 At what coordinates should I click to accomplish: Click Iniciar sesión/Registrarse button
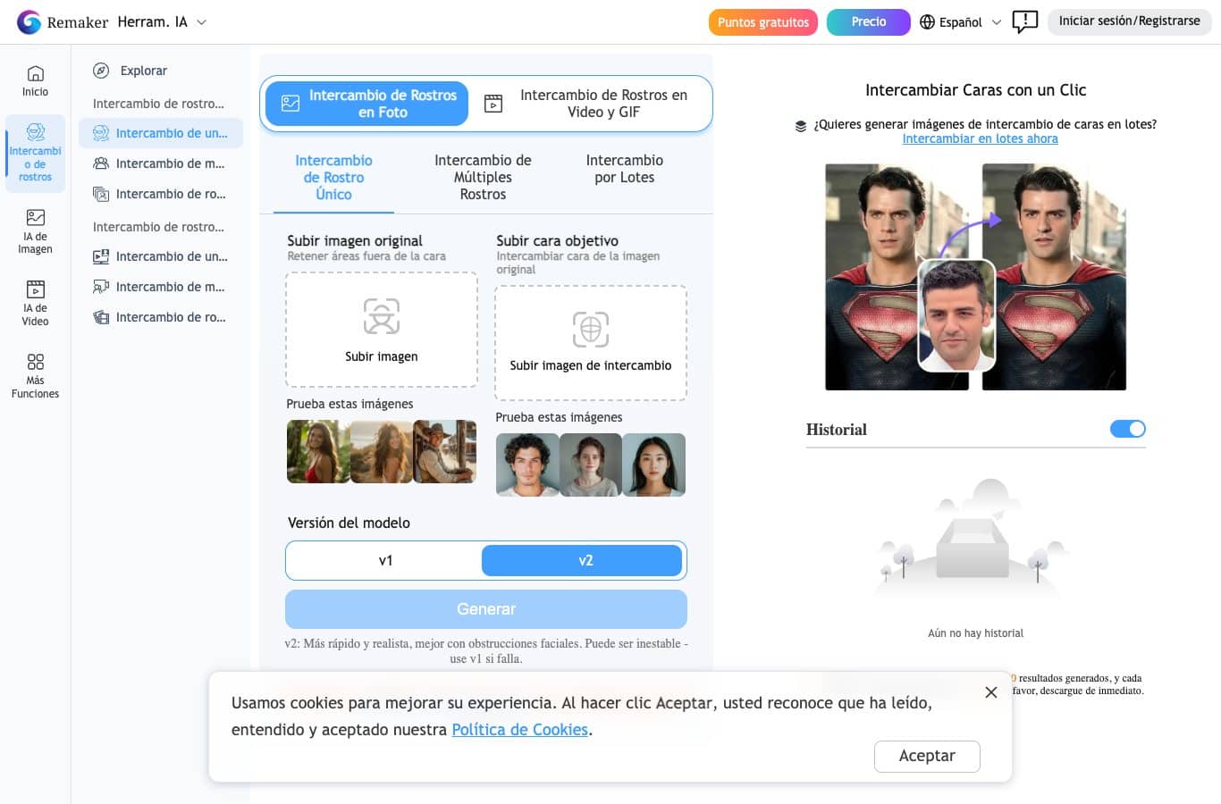[1129, 21]
